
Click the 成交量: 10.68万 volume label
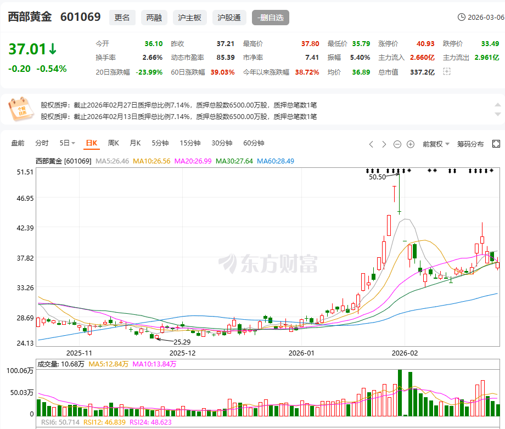(x=61, y=364)
